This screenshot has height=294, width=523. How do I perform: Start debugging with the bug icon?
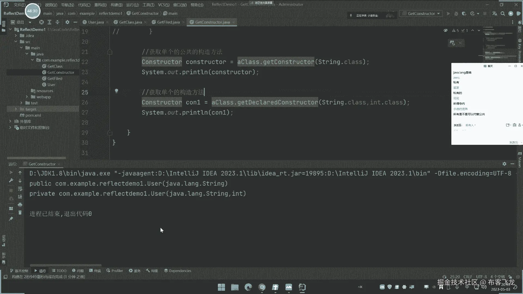[x=456, y=14]
